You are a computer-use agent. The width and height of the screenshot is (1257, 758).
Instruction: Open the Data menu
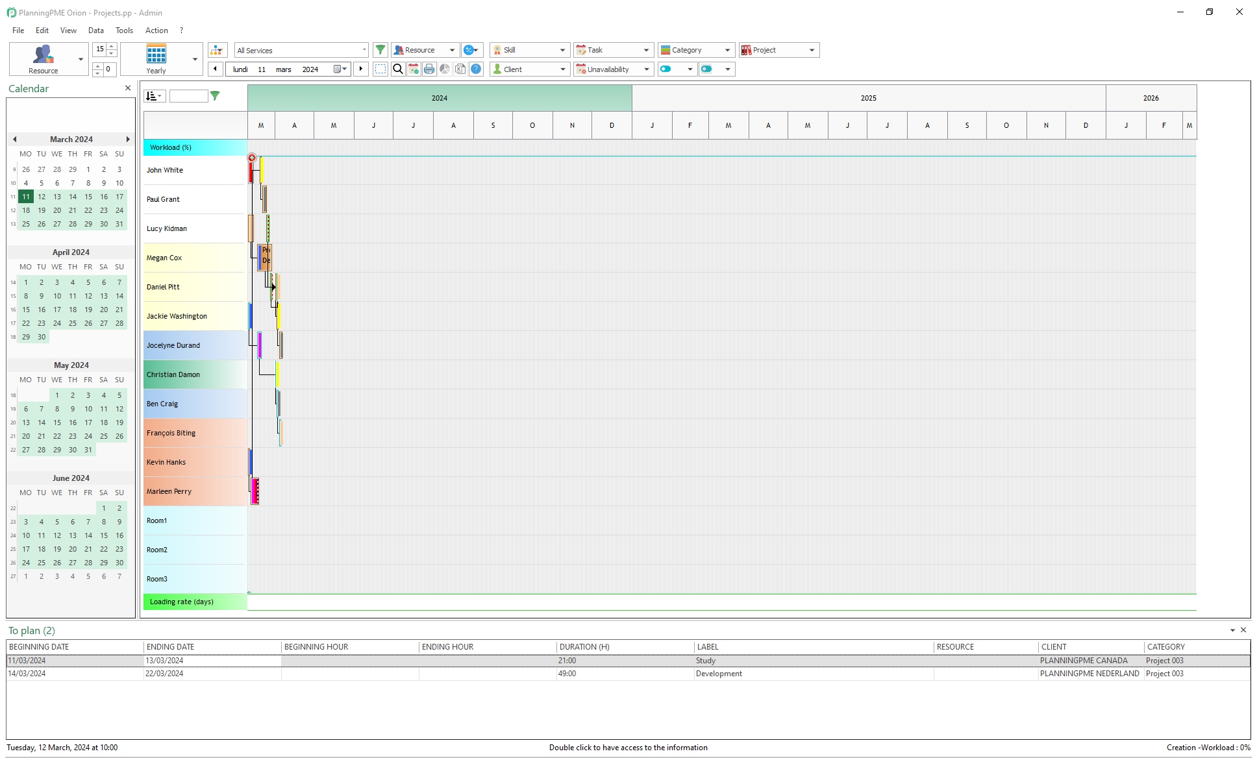(96, 31)
